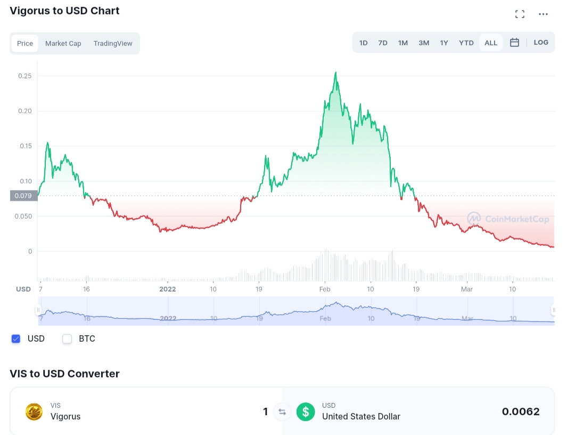Open the three-dot more options menu
The width and height of the screenshot is (575, 435).
(543, 14)
